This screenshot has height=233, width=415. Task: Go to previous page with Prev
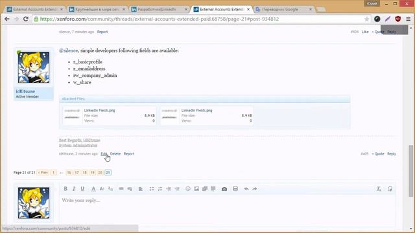click(43, 173)
